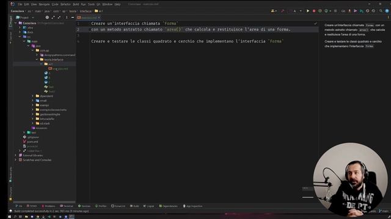Open the run configuration dropdown arrow
The width and height of the screenshot is (391, 219).
301,11
